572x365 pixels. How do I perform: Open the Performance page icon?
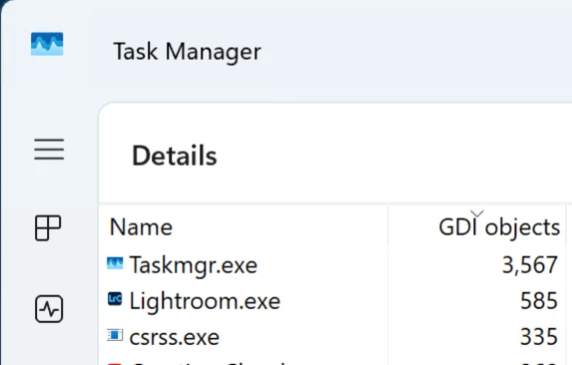click(x=49, y=309)
